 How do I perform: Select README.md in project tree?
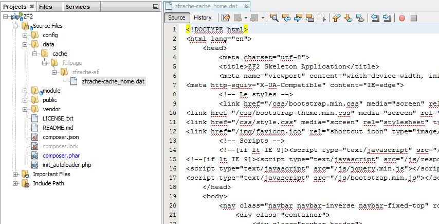tap(58, 128)
